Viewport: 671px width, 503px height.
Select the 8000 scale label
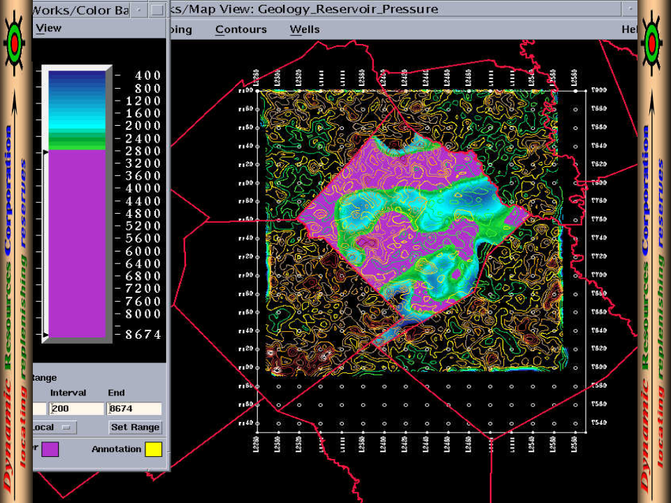point(143,314)
